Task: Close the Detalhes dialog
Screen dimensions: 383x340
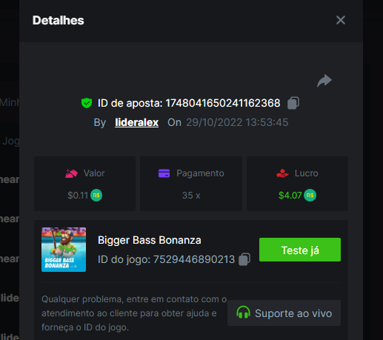Action: coord(341,20)
